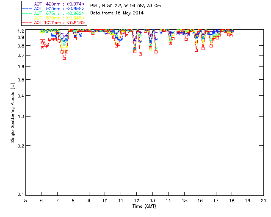The height and width of the screenshot is (217, 271).
Task: Click the 0.7 y-axis tick label
Action: [x=21, y=56]
